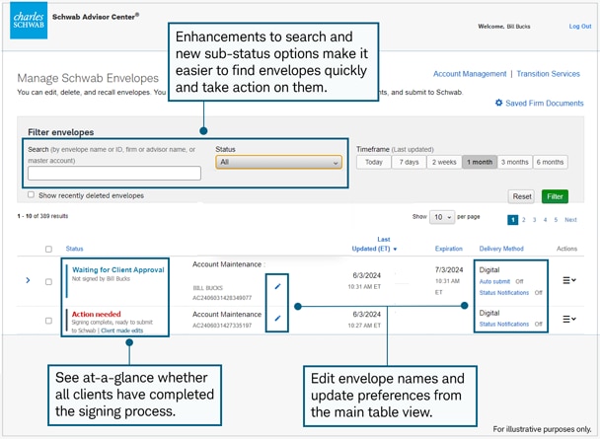This screenshot has height=439, width=600.
Task: Log Out of Schwab Advisor Center
Action: [580, 27]
